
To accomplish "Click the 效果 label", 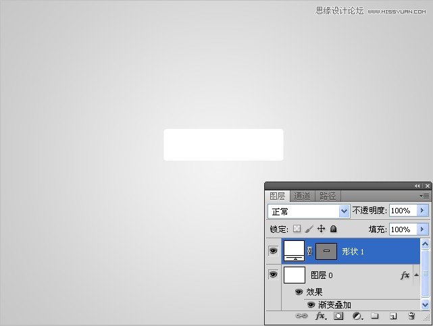I will point(314,292).
